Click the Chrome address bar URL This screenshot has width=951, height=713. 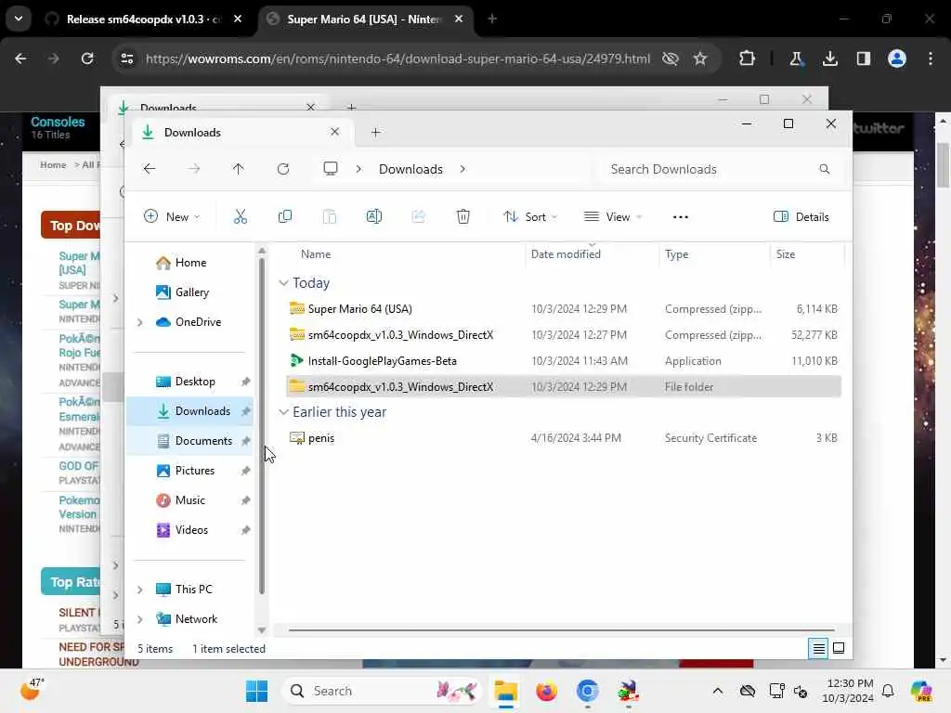click(x=397, y=58)
